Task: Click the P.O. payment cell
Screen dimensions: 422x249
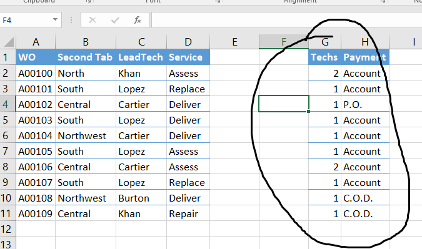Action: [x=365, y=104]
